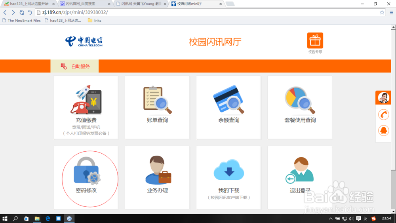Click the volume tray icon
This screenshot has width=396, height=223.
[351, 219]
